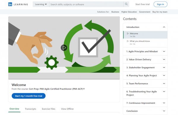The height and width of the screenshot is (115, 178).
Task: Select the View Offline tab
Action: click(x=67, y=109)
